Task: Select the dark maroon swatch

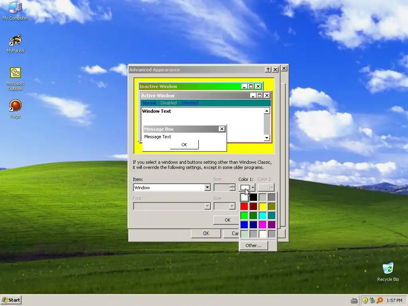Action: 253,206
